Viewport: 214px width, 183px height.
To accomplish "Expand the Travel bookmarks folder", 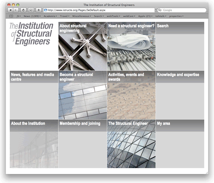I will [65, 16].
